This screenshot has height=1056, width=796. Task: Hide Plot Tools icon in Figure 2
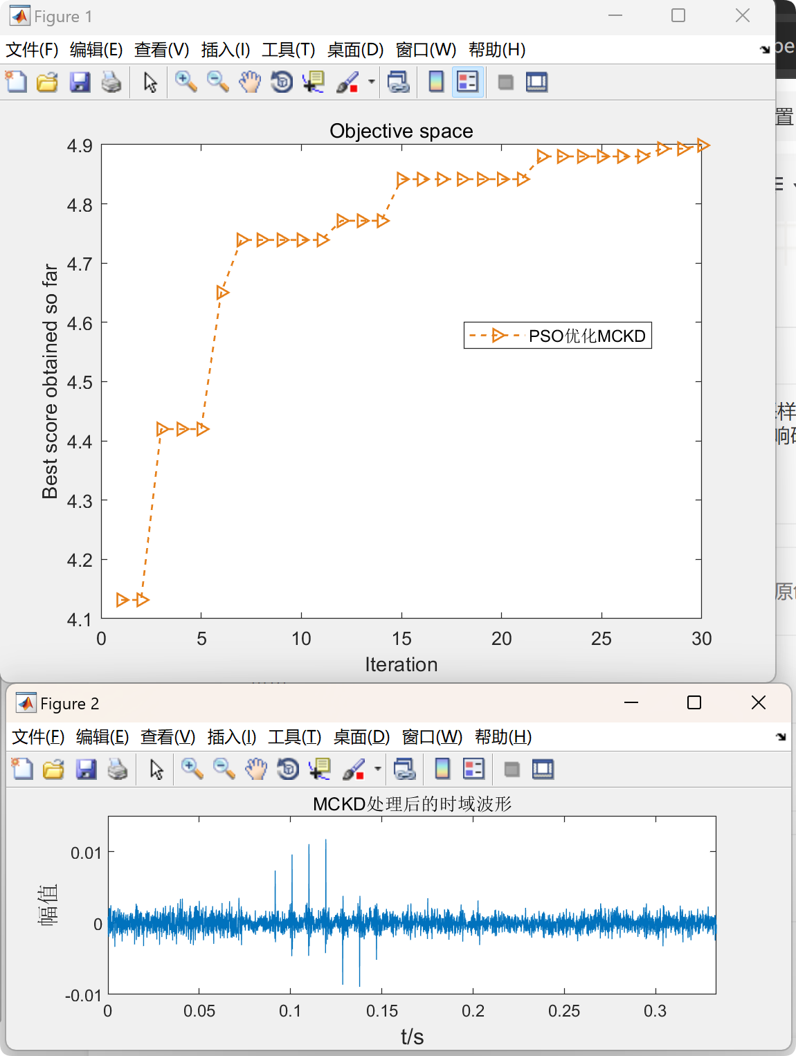[512, 769]
